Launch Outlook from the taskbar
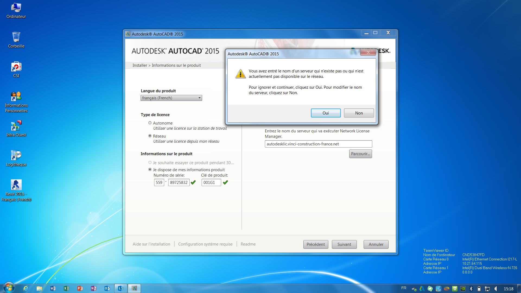The height and width of the screenshot is (293, 521). [x=107, y=288]
